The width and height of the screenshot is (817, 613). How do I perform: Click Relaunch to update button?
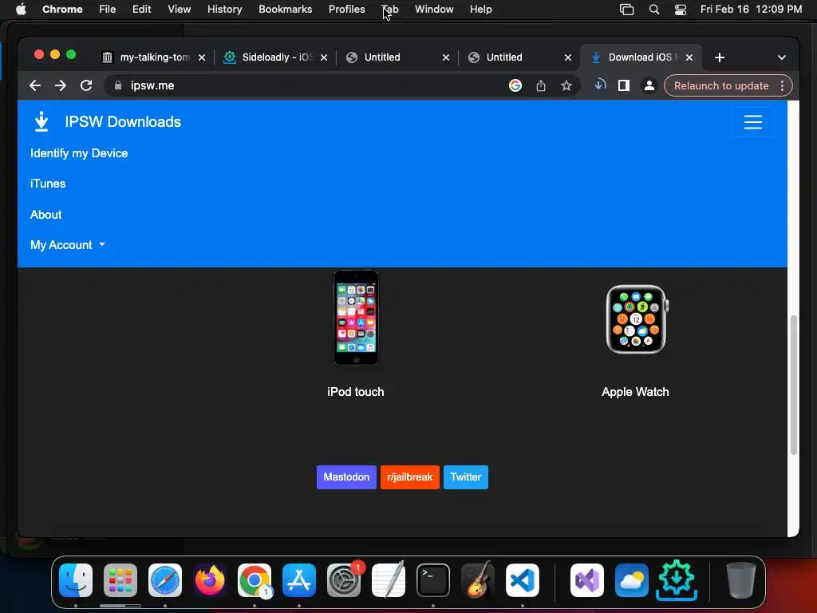[x=721, y=85]
